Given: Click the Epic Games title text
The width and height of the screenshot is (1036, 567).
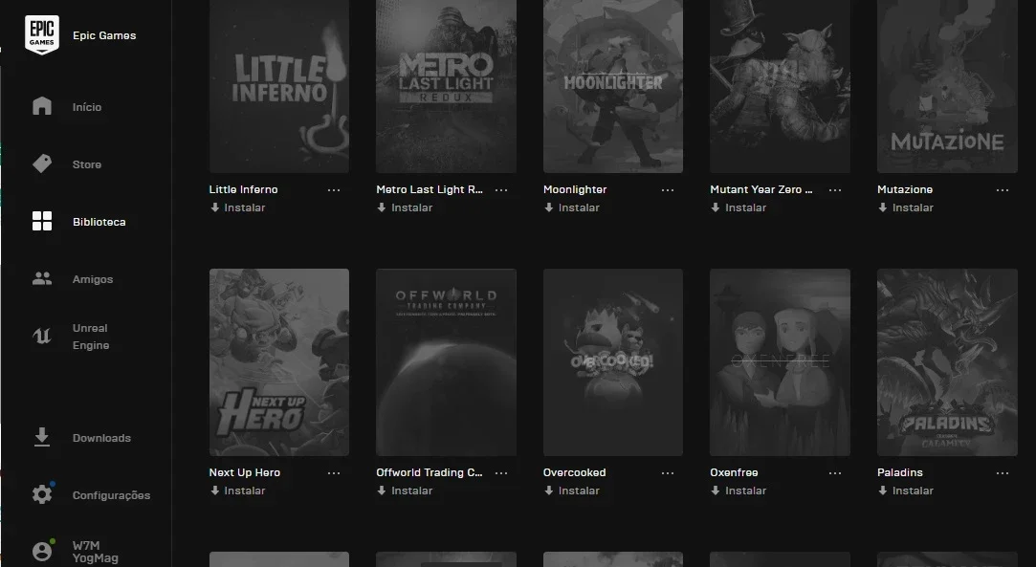Looking at the screenshot, I should [x=104, y=35].
